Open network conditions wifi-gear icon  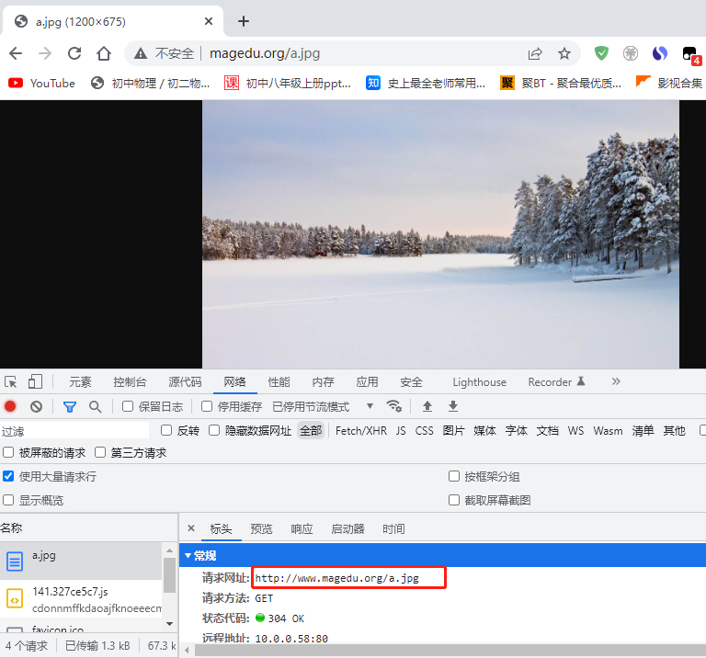[x=394, y=406]
